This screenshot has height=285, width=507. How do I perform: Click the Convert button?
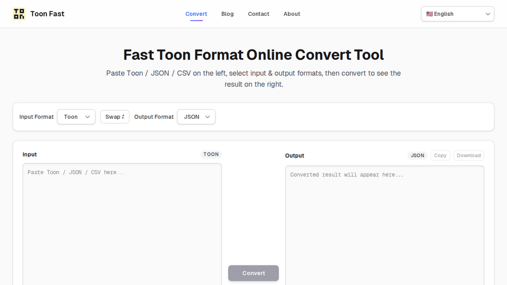click(x=253, y=273)
